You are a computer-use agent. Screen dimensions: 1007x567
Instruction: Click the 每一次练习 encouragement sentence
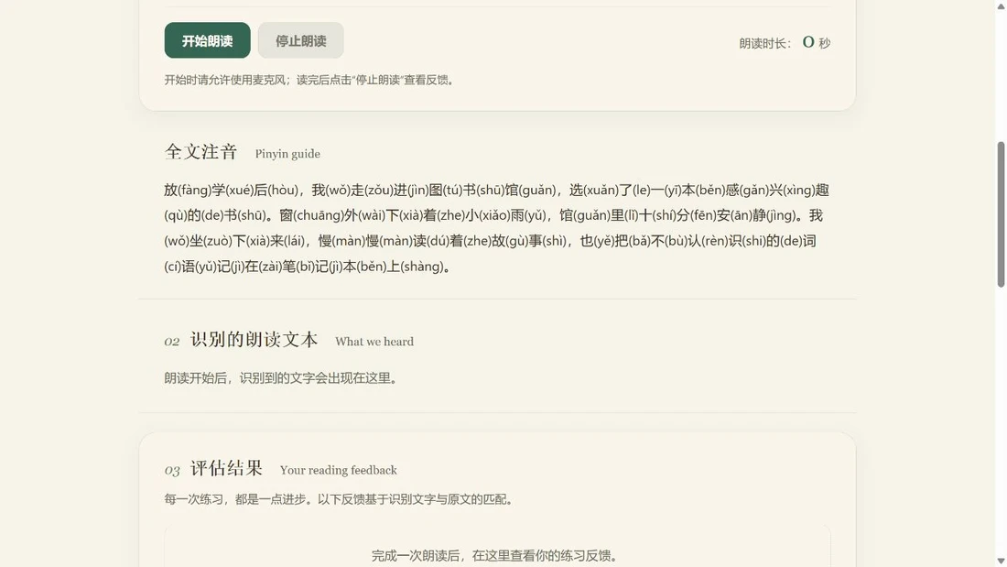(340, 499)
